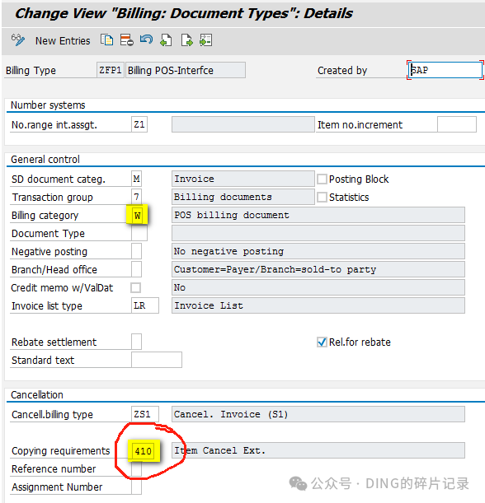Click the No.range int.assgt. field Z1
Screen dimensions: 485x503
click(x=139, y=124)
